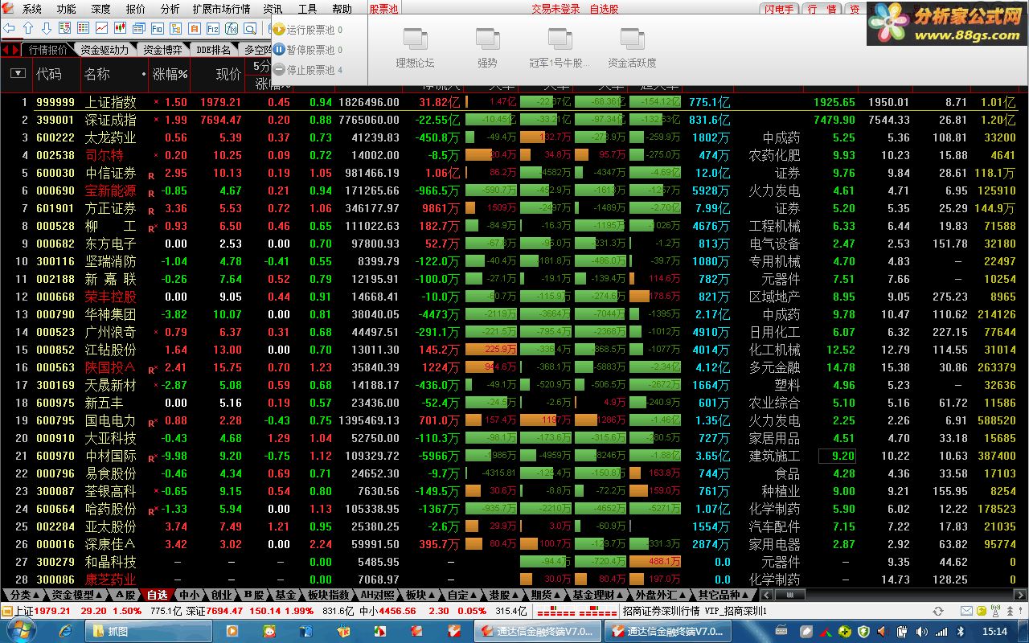Screen dimensions: 1029x643
Task: Sort by the 涨幅% column header
Action: 170,74
